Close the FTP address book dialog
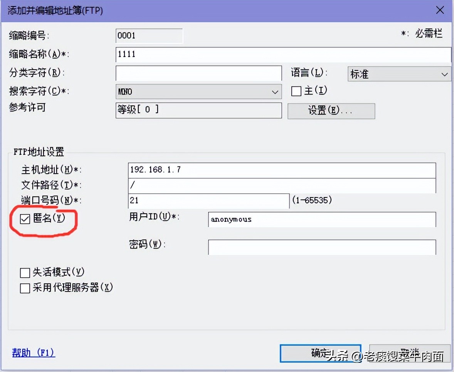Viewport: 454px width, 372px height. pos(440,10)
